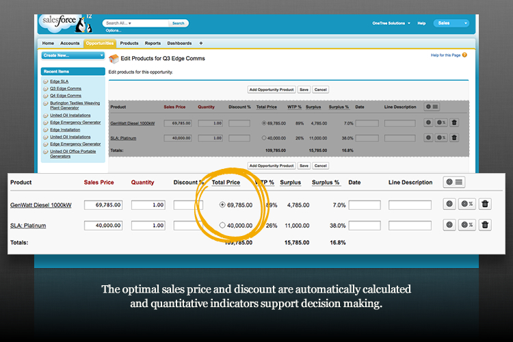The image size is (513, 342).
Task: Click the plain circle icon for GenWatt Diesel in enlarged table
Action: [x=449, y=204]
